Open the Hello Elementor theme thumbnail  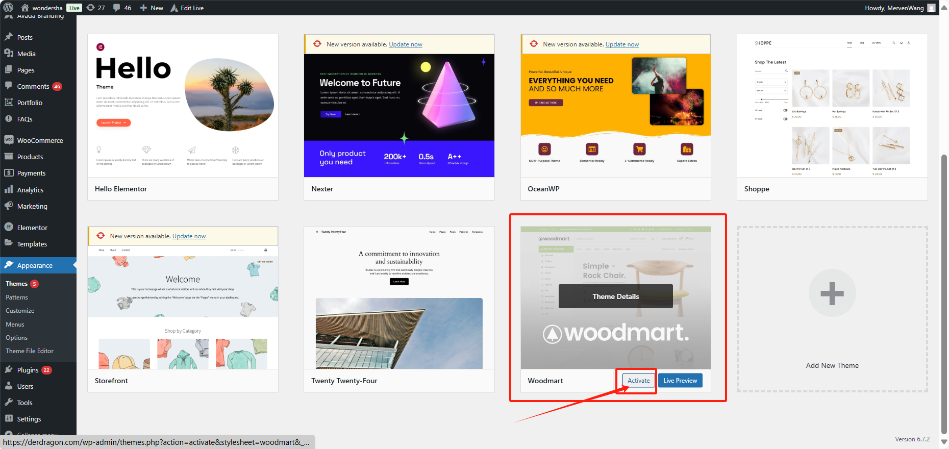(x=183, y=106)
